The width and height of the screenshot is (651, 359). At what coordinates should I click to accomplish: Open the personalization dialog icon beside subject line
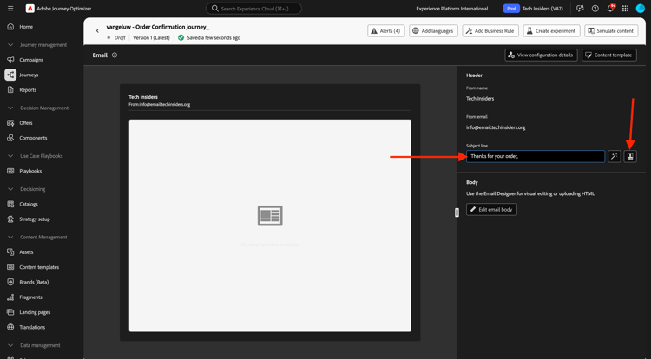click(x=630, y=156)
